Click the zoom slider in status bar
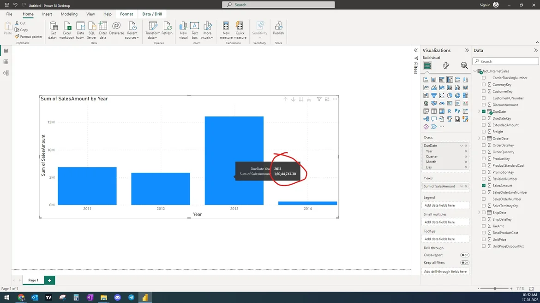The image size is (540, 303). pyautogui.click(x=495, y=289)
